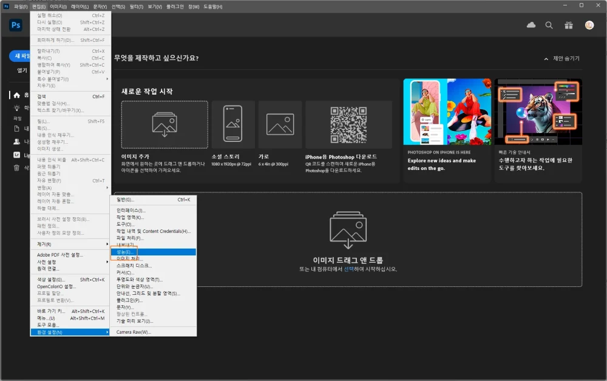The width and height of the screenshot is (607, 381).
Task: Collapse suggestions with 제안 숨기기 chevron
Action: (561, 59)
